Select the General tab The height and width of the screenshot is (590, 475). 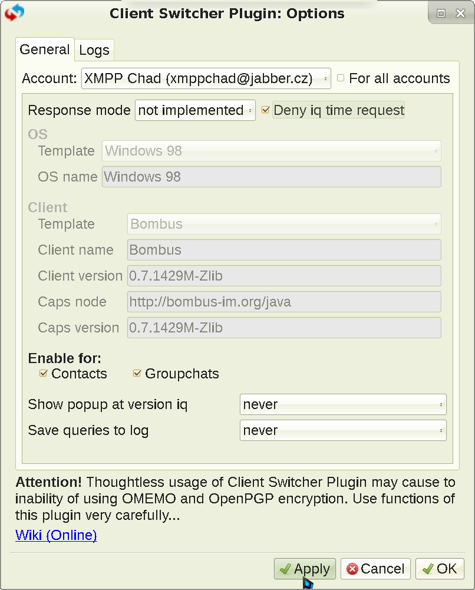tap(45, 50)
